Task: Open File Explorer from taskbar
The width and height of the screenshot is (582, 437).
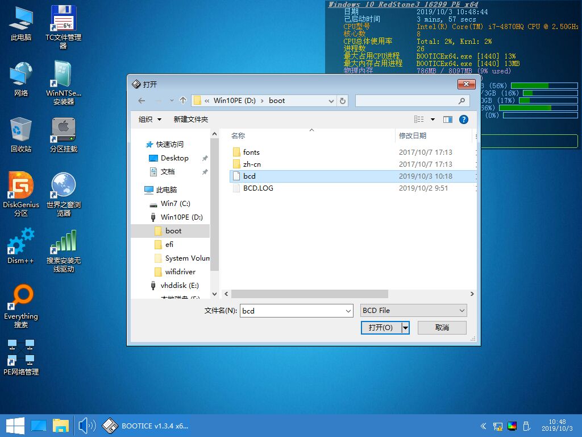Action: (x=60, y=426)
